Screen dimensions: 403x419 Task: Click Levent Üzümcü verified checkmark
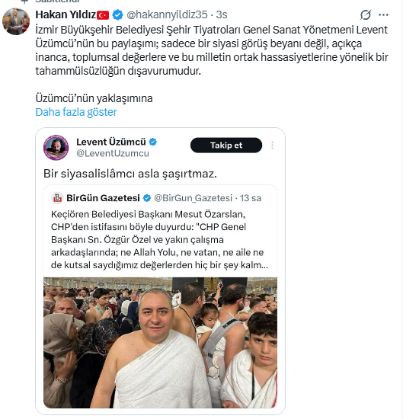(x=153, y=142)
